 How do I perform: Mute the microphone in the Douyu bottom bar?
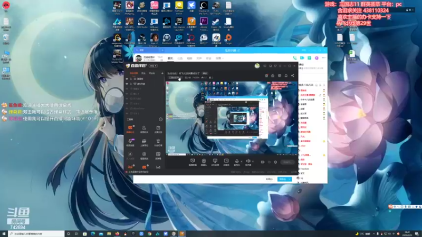click(x=236, y=161)
